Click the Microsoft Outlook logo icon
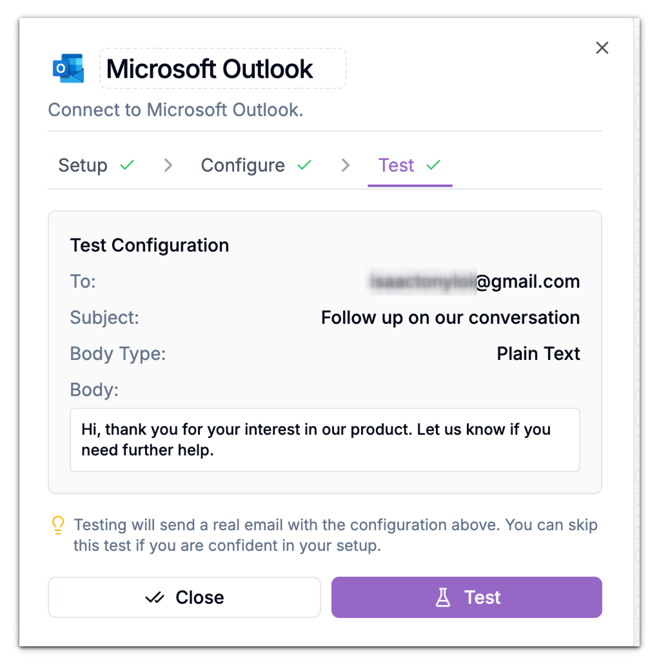The image size is (659, 667). [x=68, y=69]
